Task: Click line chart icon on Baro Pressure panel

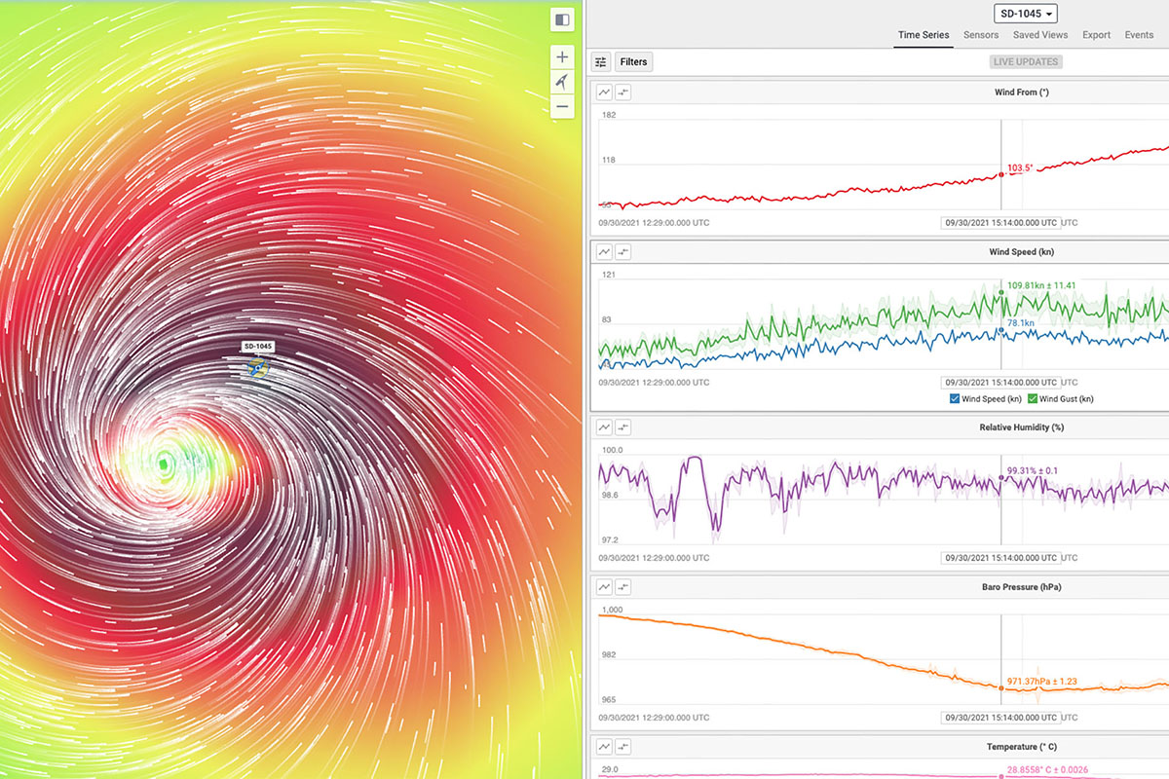Action: tap(604, 587)
